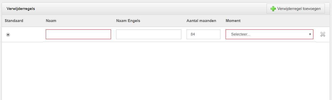This screenshot has height=100, width=332.
Task: Remove the rule with the grey X icon
Action: point(323,34)
